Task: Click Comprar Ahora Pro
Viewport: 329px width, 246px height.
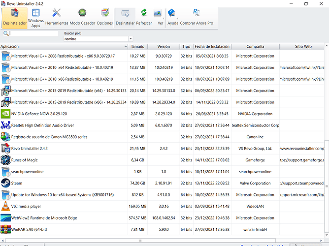Action: 197,18
